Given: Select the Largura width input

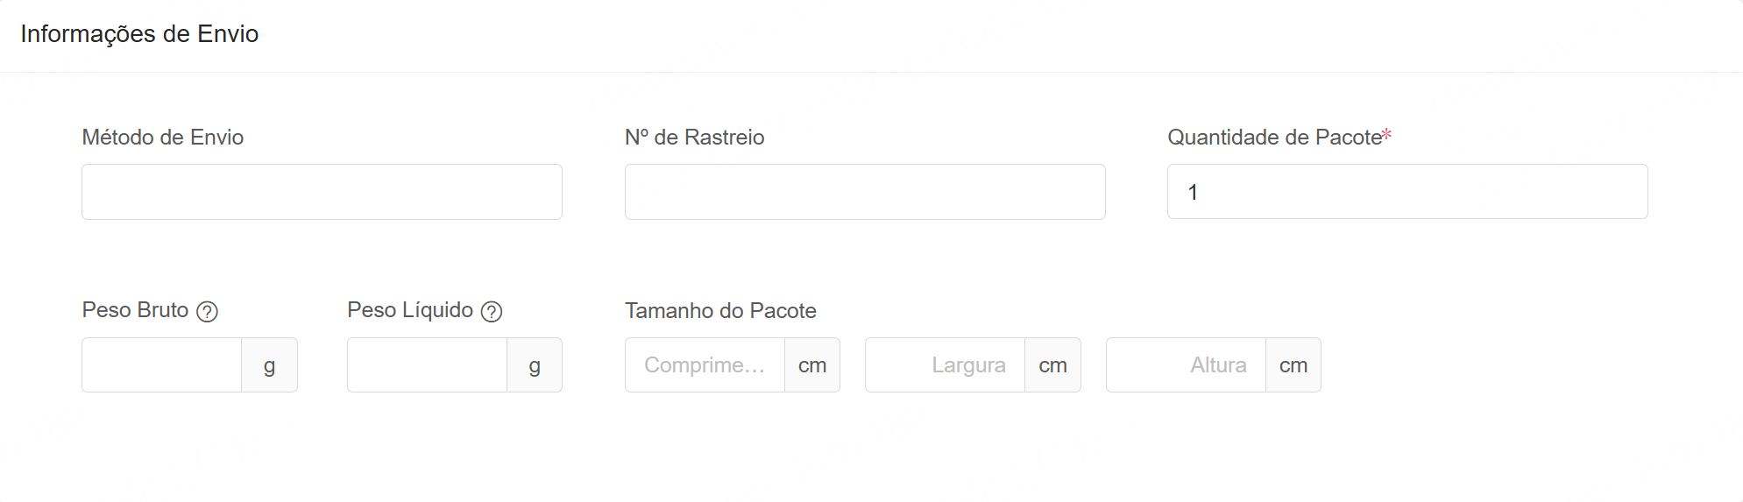Looking at the screenshot, I should (x=945, y=365).
